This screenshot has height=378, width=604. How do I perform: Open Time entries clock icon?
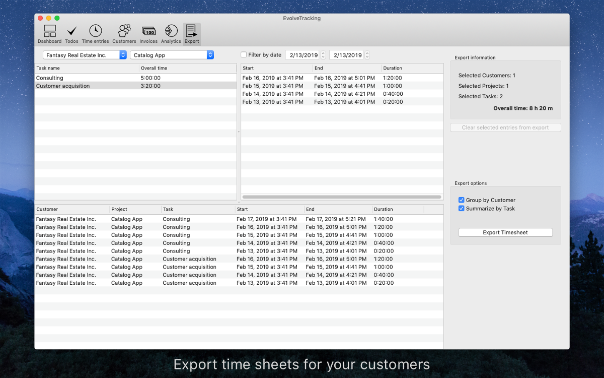coord(95,31)
